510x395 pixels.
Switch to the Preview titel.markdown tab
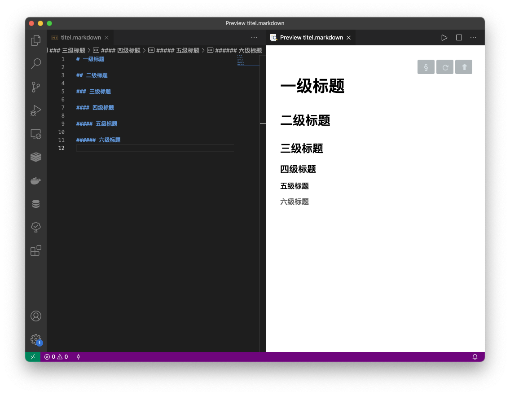click(311, 38)
